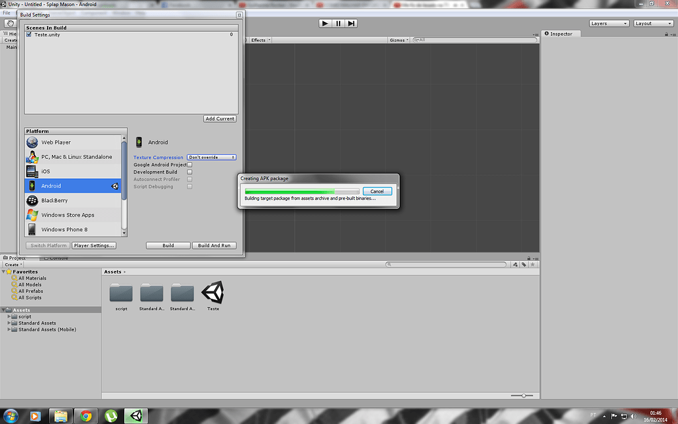The image size is (678, 424).
Task: Cancel the APK build in progress
Action: point(377,191)
